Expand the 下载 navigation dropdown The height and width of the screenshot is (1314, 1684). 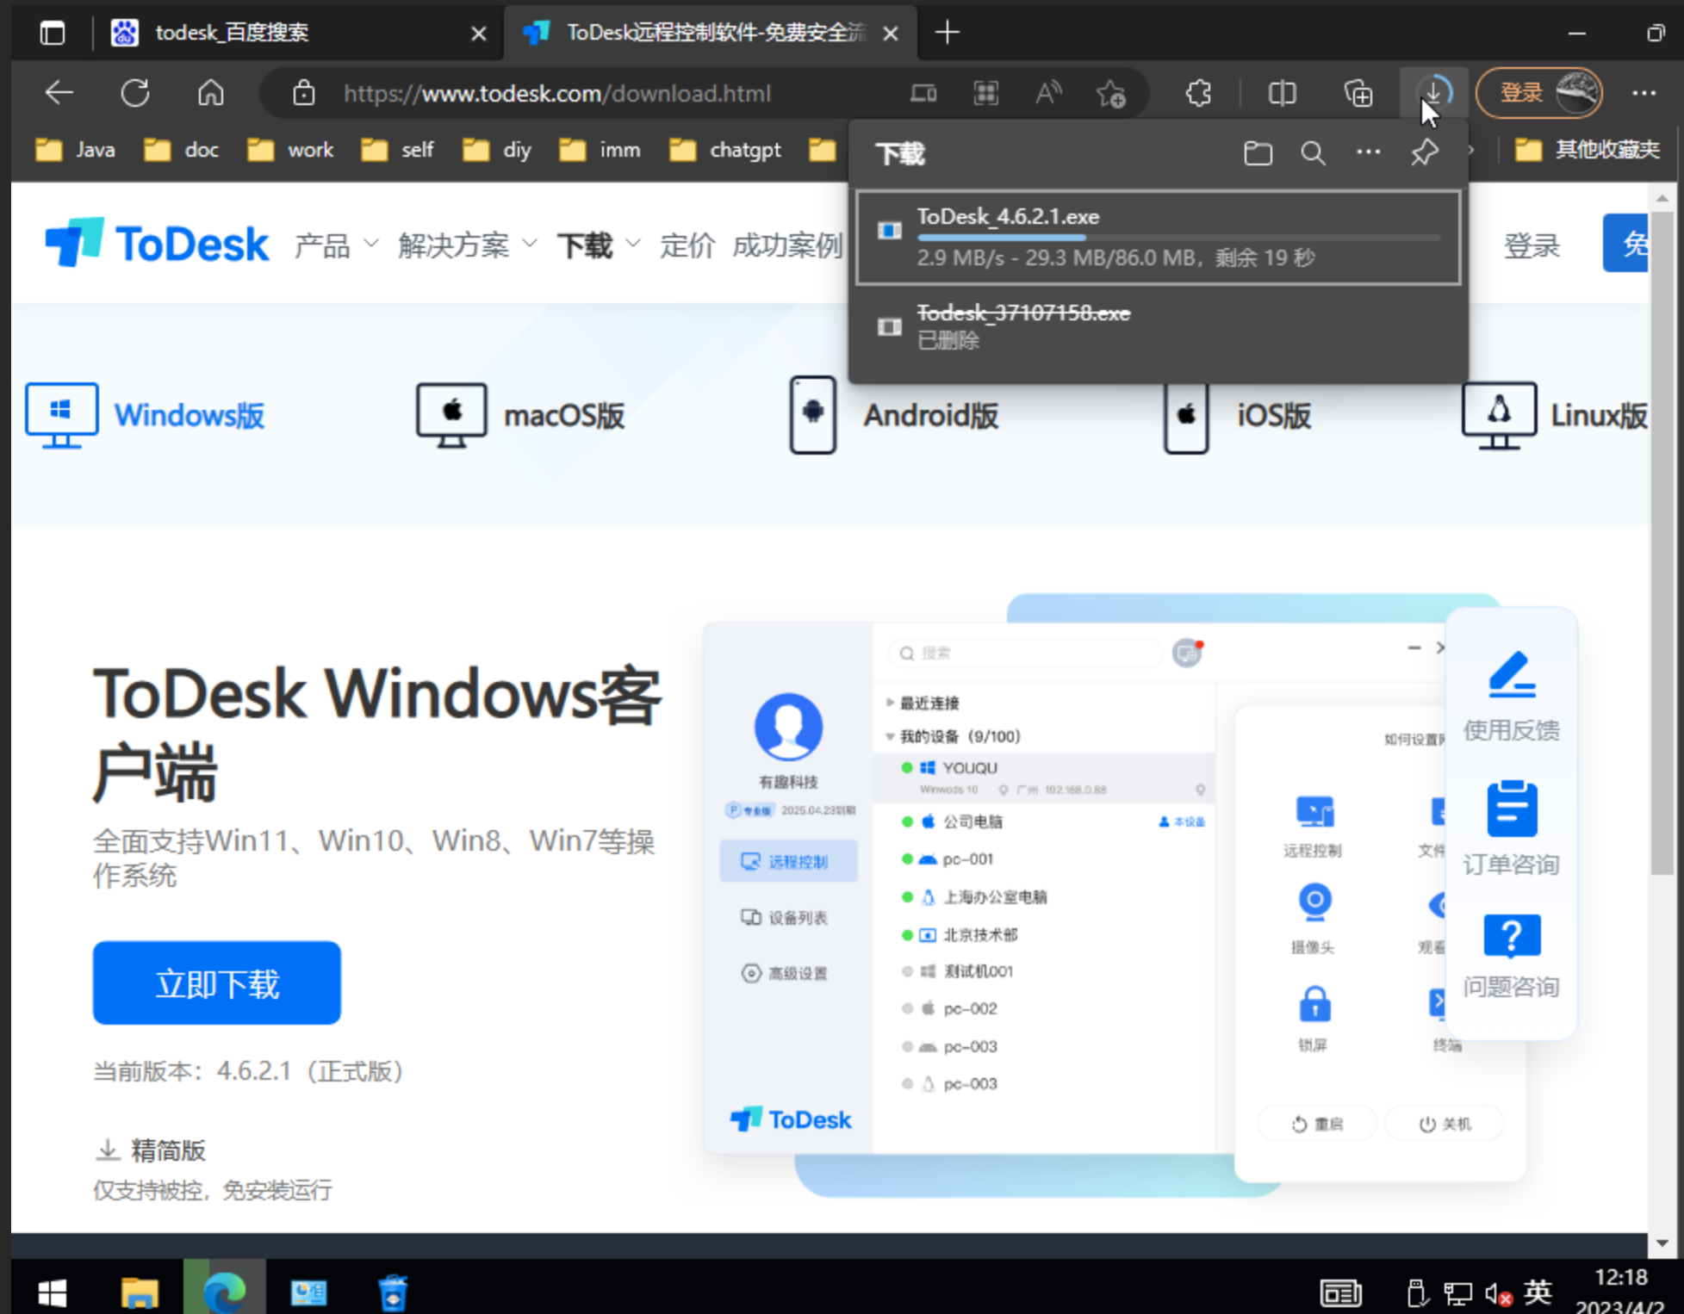coord(599,245)
